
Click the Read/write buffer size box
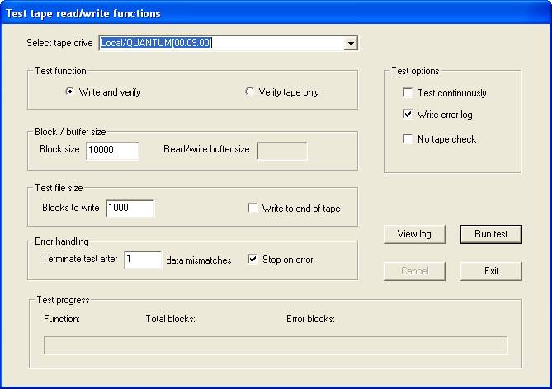(x=281, y=150)
